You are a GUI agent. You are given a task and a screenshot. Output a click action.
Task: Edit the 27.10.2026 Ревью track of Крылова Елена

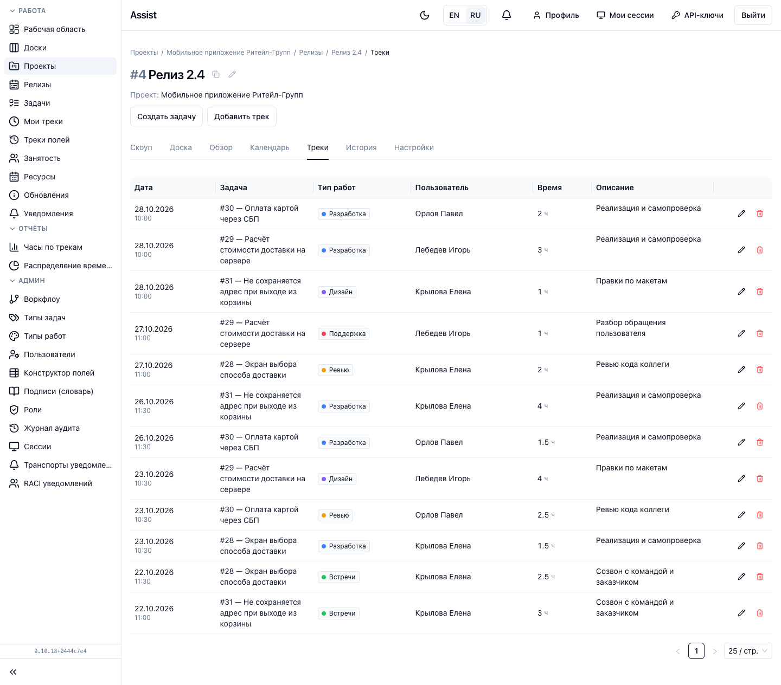tap(741, 370)
